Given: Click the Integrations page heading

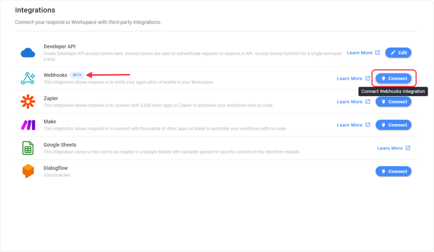Looking at the screenshot, I should point(35,10).
